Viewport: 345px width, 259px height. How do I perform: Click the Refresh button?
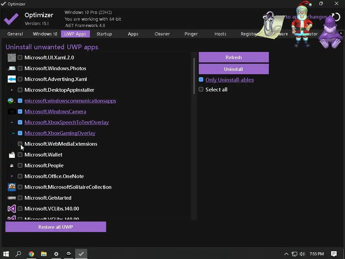pos(234,57)
